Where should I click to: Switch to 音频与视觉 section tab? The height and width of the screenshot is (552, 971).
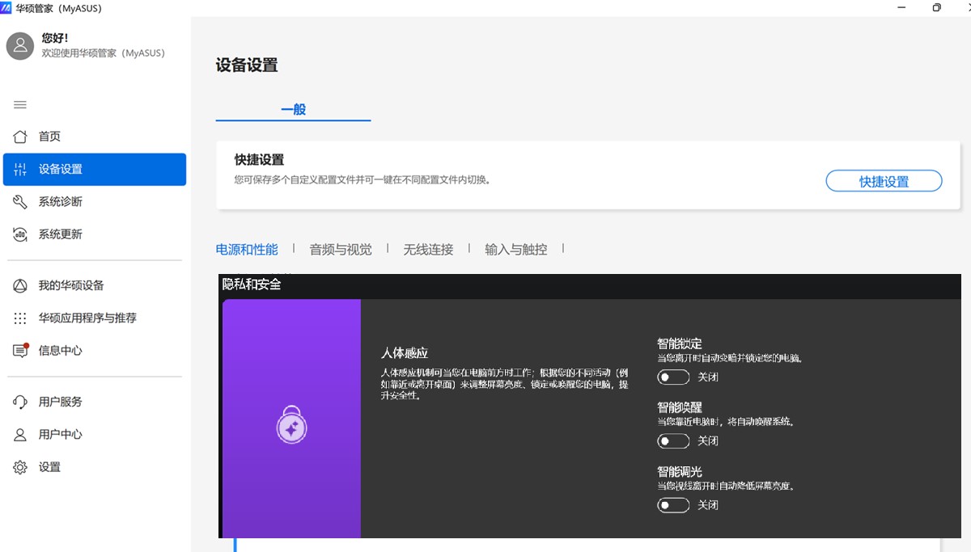click(341, 250)
